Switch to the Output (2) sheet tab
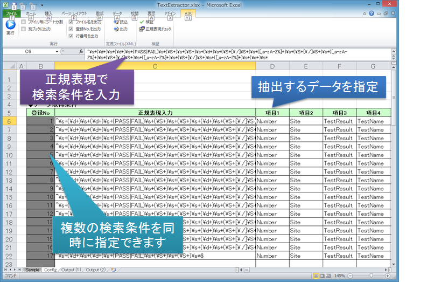The image size is (441, 282). [x=96, y=270]
